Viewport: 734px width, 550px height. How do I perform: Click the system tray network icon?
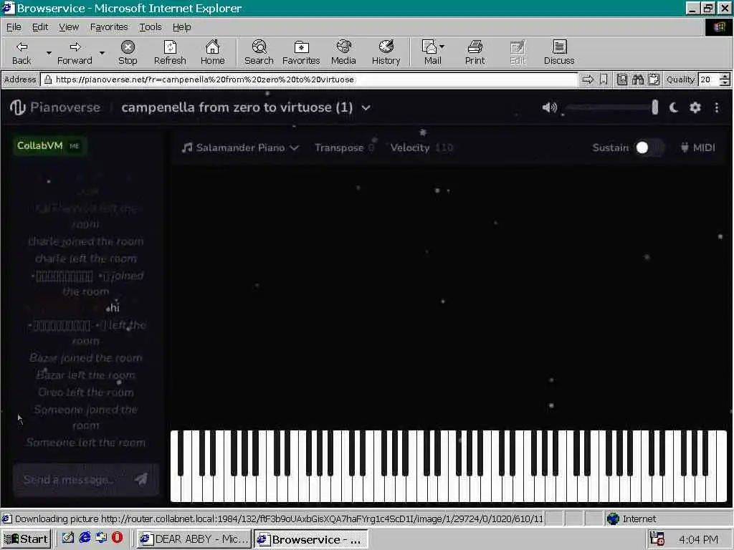pyautogui.click(x=657, y=539)
